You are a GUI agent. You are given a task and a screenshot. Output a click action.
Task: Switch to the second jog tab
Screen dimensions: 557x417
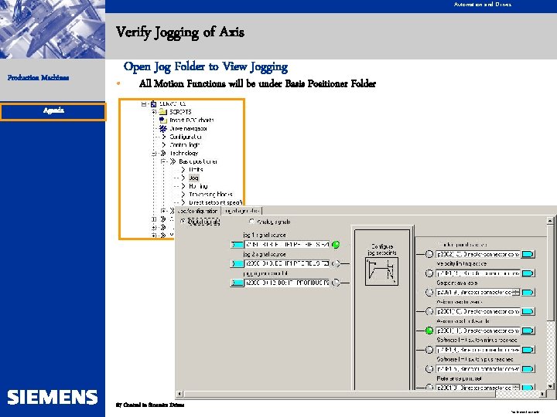coord(242,211)
